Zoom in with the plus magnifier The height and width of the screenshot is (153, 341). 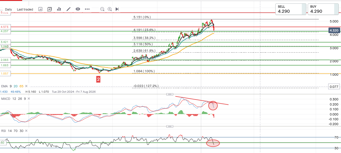pyautogui.click(x=110, y=9)
